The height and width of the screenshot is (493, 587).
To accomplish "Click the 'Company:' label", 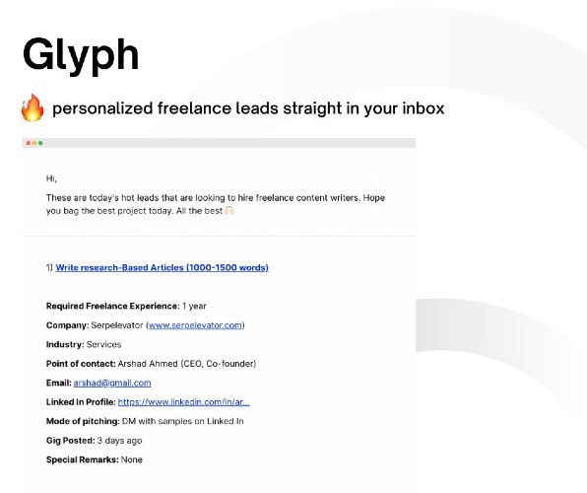I will (x=68, y=325).
